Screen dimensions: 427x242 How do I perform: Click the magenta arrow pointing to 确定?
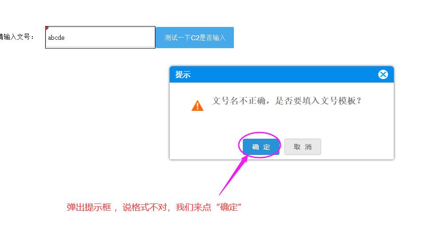point(233,176)
